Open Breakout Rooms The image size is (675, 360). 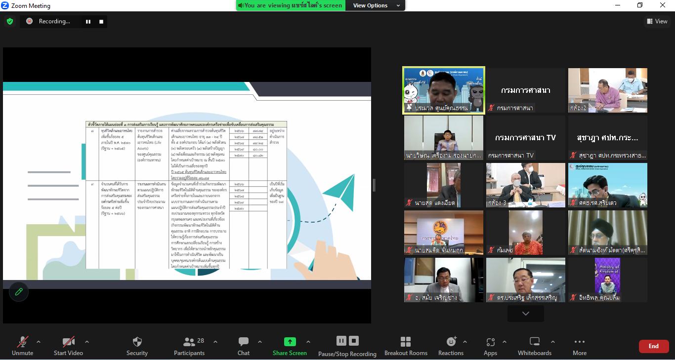(x=406, y=346)
